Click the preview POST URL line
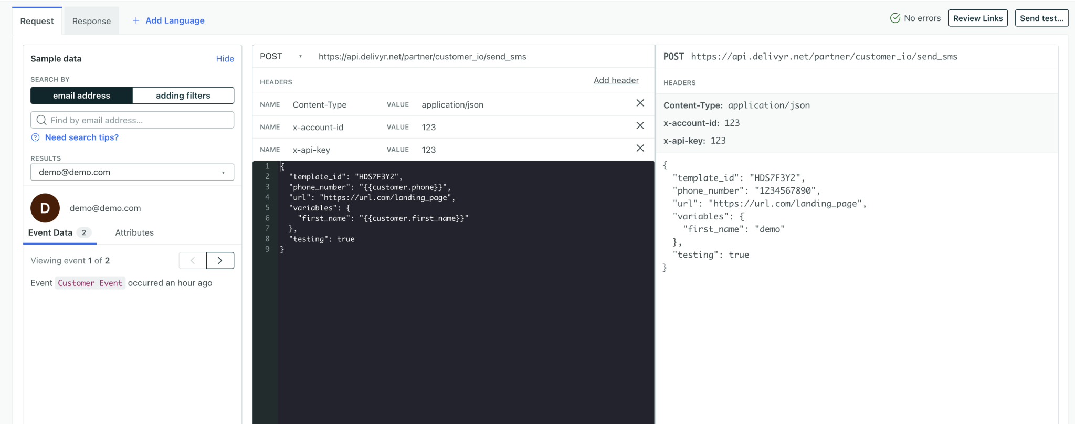 click(x=810, y=57)
